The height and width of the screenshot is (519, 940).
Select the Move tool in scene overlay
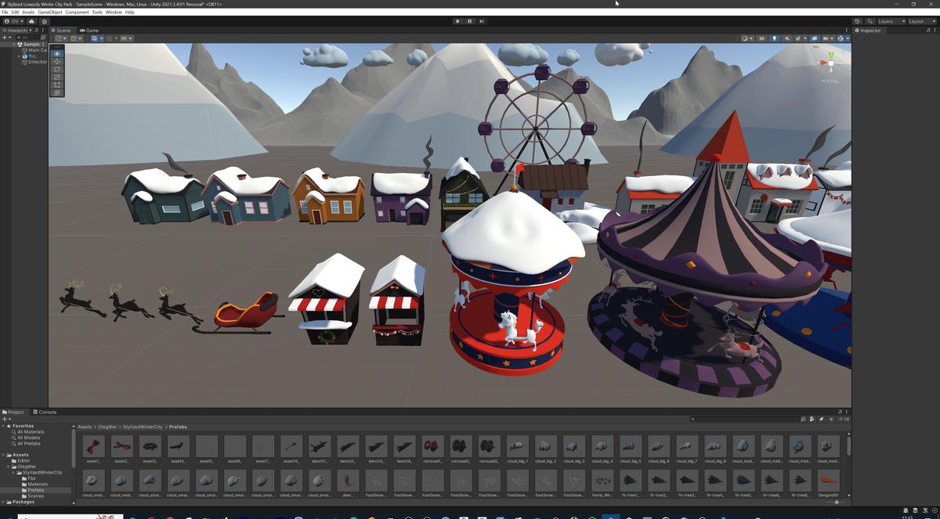[56, 61]
